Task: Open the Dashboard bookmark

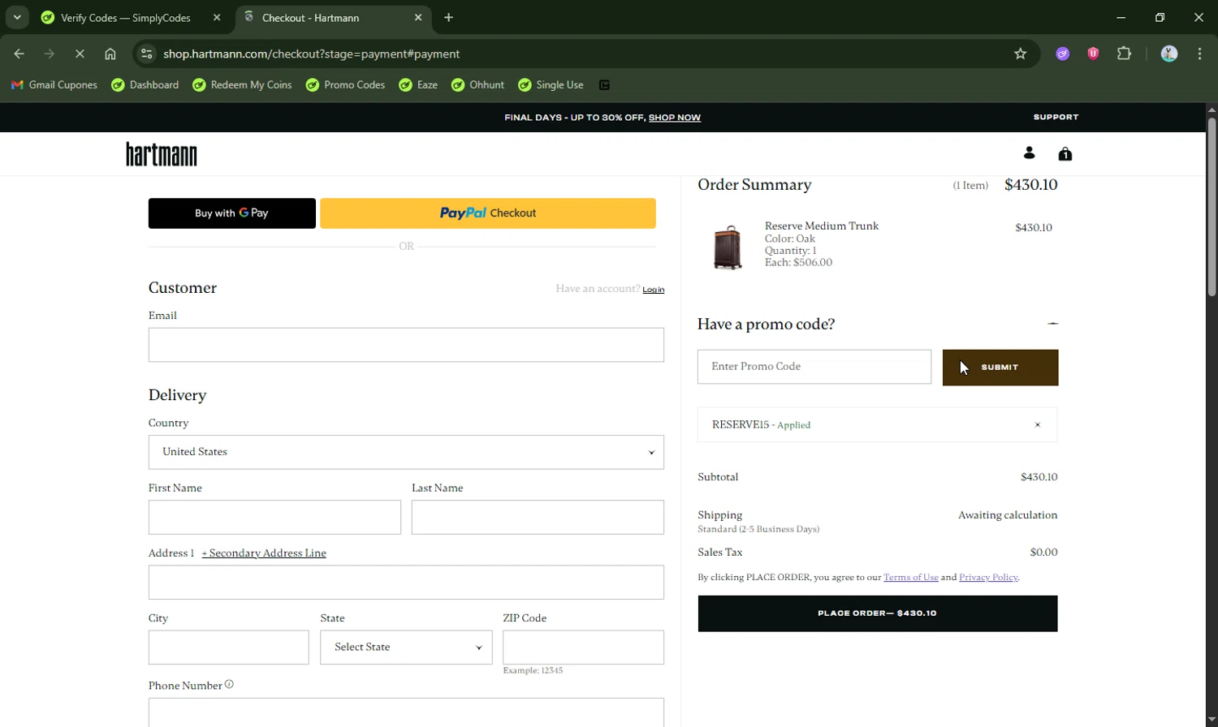Action: pos(145,84)
